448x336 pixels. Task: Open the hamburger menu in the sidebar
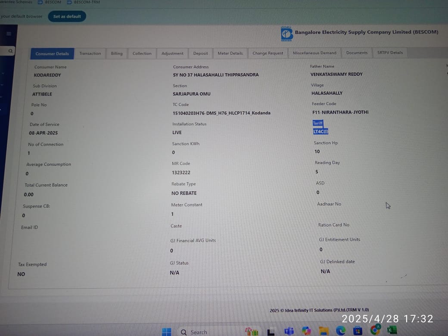[x=9, y=34]
